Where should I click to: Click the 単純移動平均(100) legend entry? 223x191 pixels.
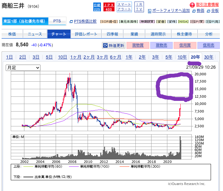[x=89, y=166]
